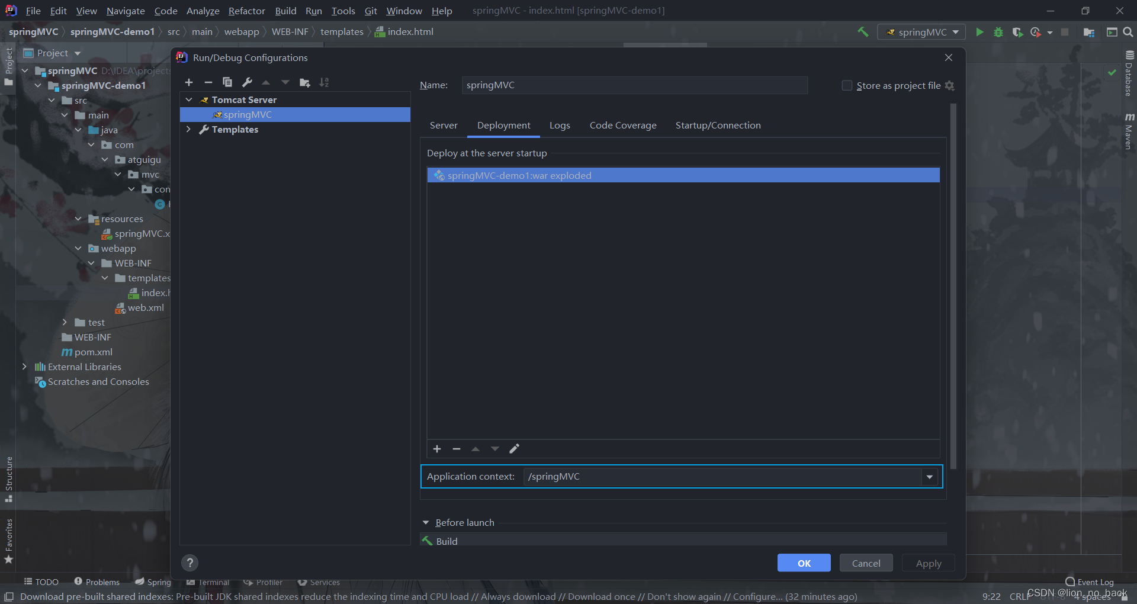1137x604 pixels.
Task: Switch to the Startup/Connection tab
Action: pos(718,126)
